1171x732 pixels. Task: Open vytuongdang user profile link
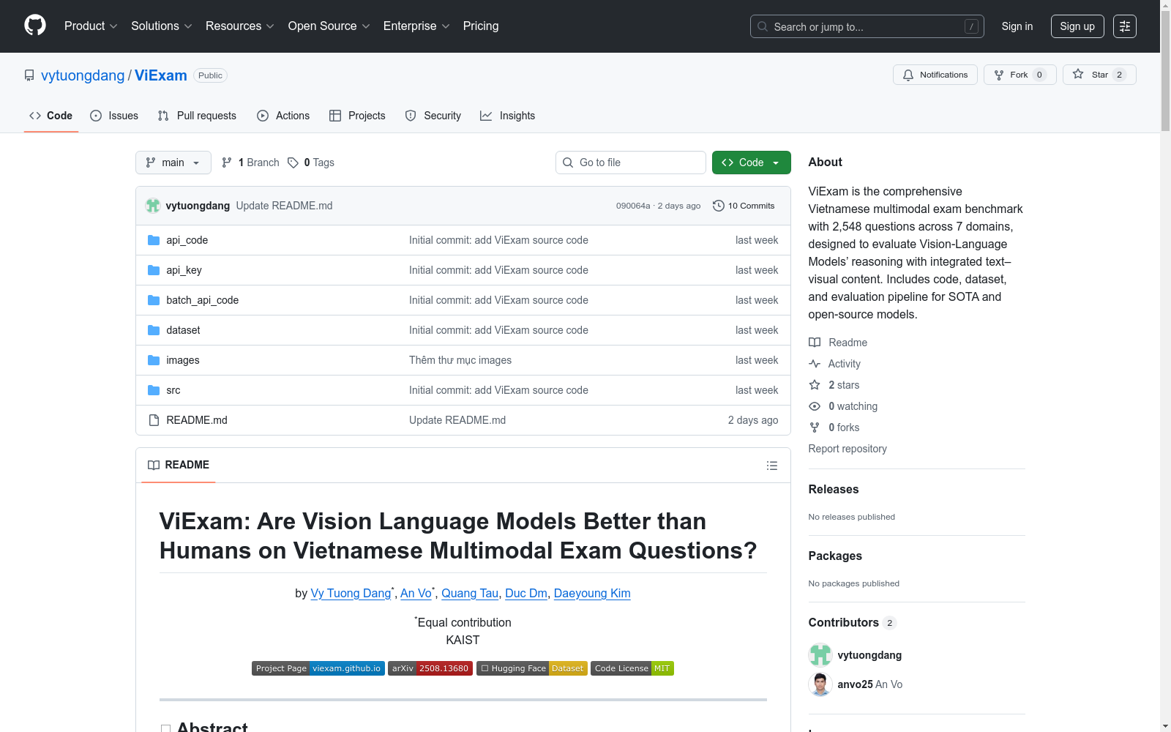point(83,75)
